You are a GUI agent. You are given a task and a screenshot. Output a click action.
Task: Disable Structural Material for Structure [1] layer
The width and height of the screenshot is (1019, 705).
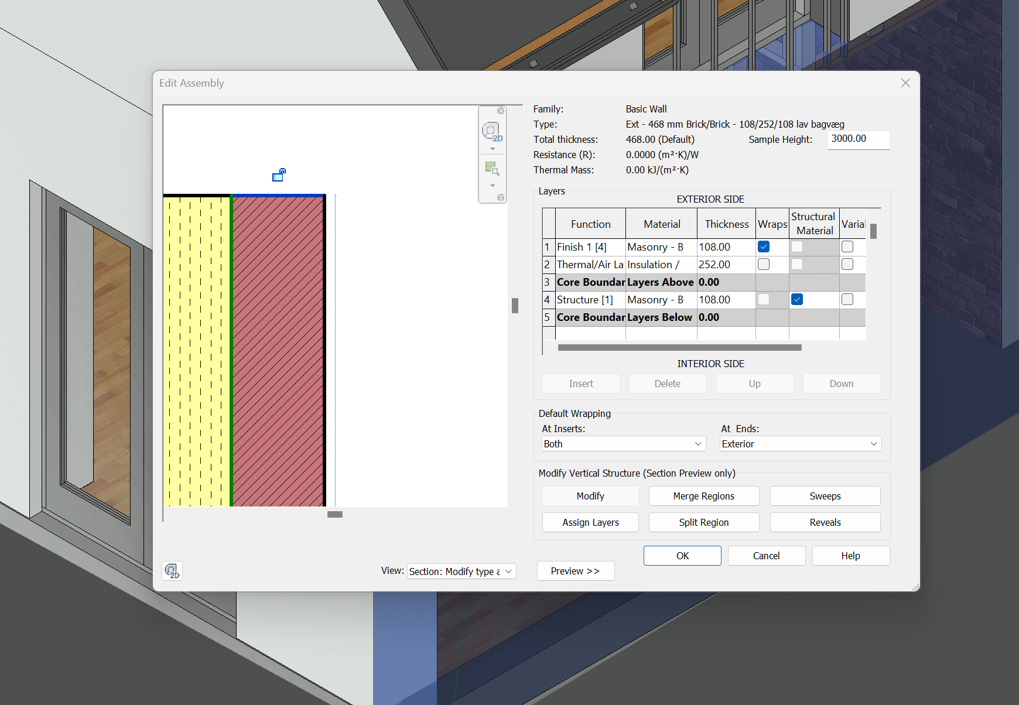point(796,299)
